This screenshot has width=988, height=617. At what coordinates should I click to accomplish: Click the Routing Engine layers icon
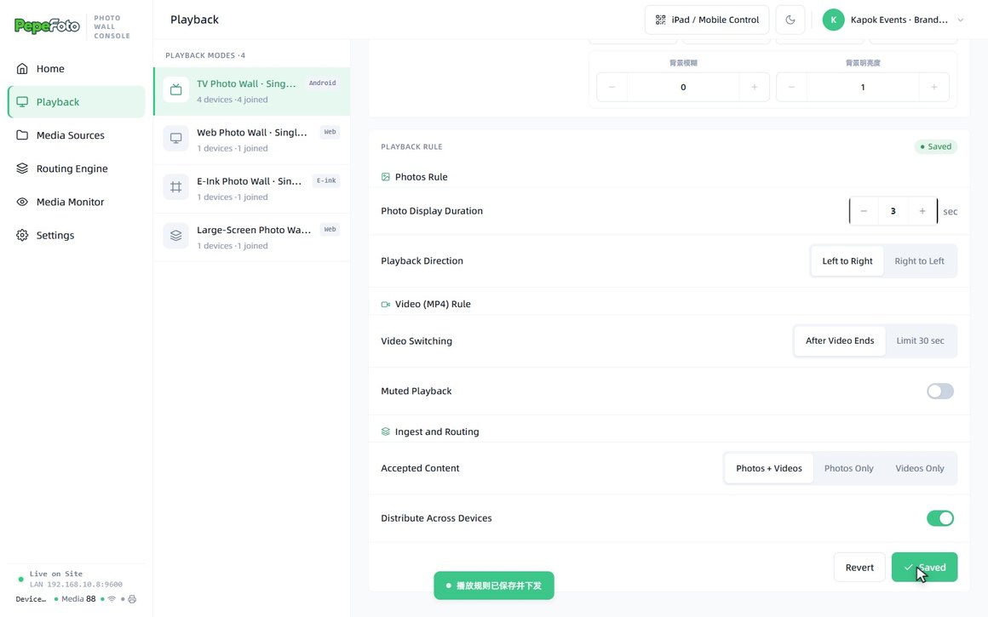22,169
